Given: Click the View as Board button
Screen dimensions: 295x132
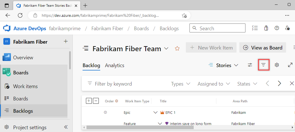Looking at the screenshot, I should 263,48.
